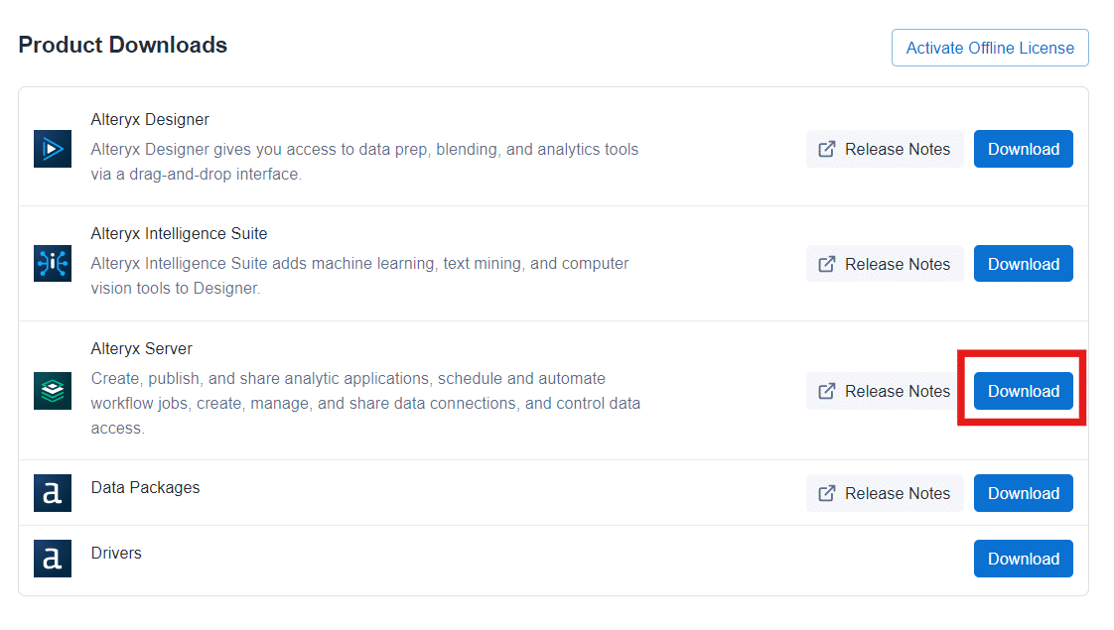This screenshot has width=1114, height=630.
Task: Click the Alteryx Server product icon
Action: [x=53, y=391]
